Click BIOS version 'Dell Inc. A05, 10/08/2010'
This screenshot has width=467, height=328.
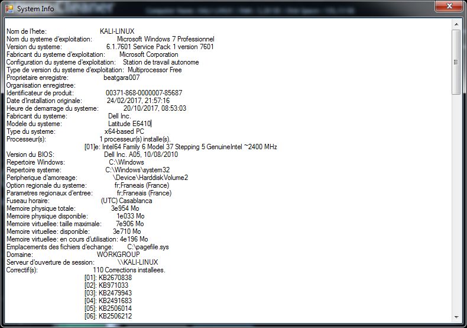coord(141,155)
